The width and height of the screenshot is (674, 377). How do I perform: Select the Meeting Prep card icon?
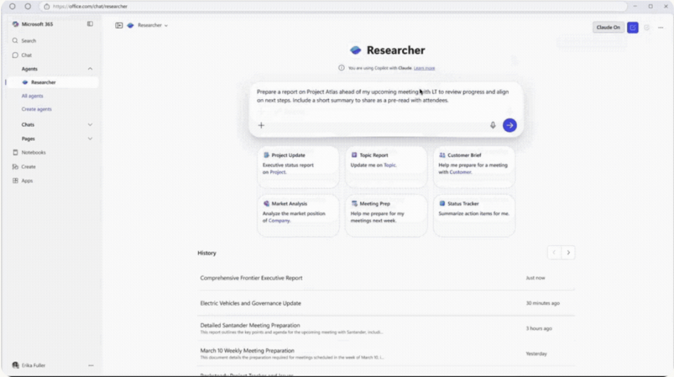click(355, 203)
